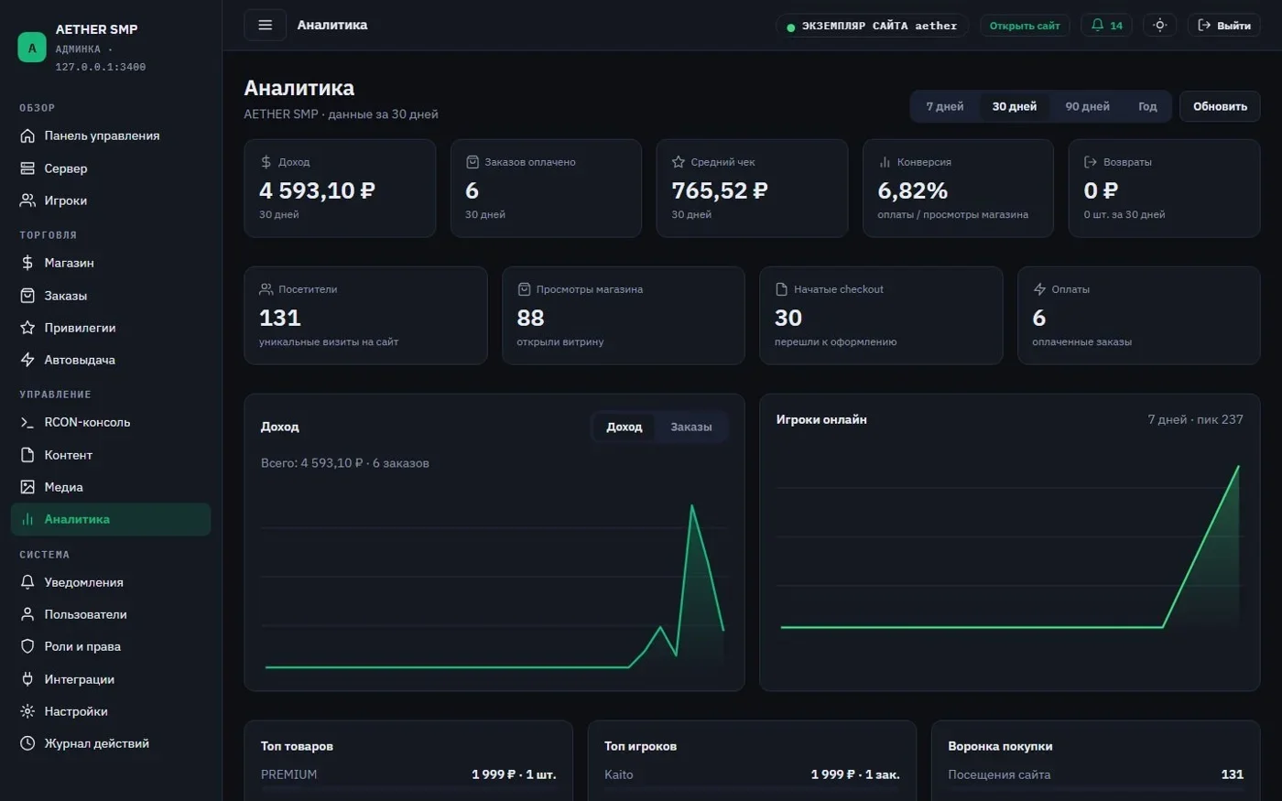Click the hamburger menu icon in the header
This screenshot has width=1282, height=801.
266,25
